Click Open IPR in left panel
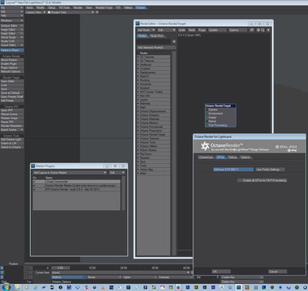The height and width of the screenshot is (291, 308). tap(12, 110)
